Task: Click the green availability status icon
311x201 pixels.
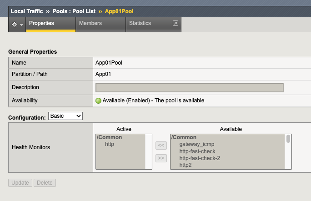Action: [98, 100]
